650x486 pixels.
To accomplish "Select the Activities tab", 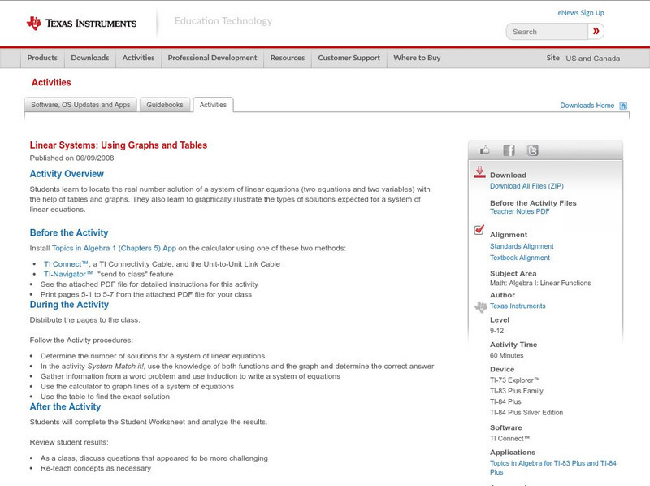I will click(213, 105).
